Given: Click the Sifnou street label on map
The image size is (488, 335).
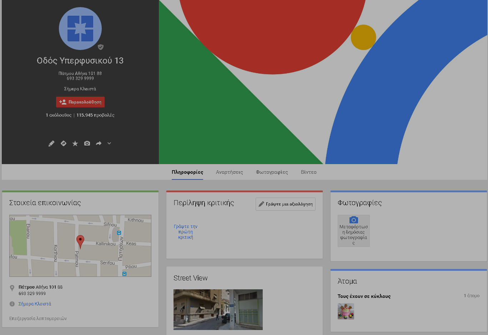Looking at the screenshot, I should 110,224.
